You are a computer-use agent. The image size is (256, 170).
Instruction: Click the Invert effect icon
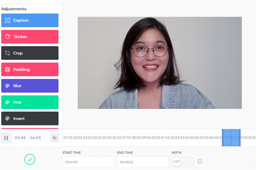coord(7,119)
